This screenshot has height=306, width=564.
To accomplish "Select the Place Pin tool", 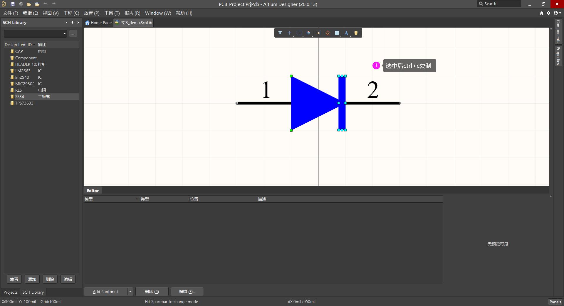I will (318, 33).
